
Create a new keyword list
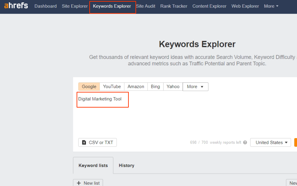[88, 183]
